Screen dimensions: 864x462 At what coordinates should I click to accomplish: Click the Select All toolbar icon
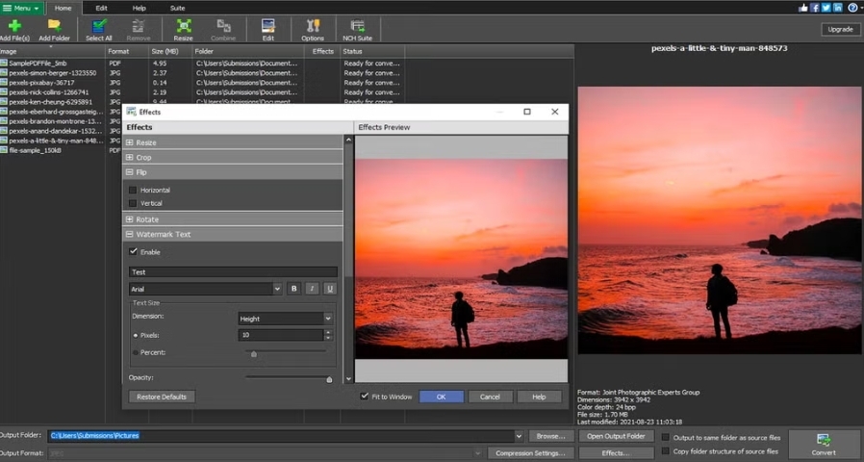(x=99, y=30)
